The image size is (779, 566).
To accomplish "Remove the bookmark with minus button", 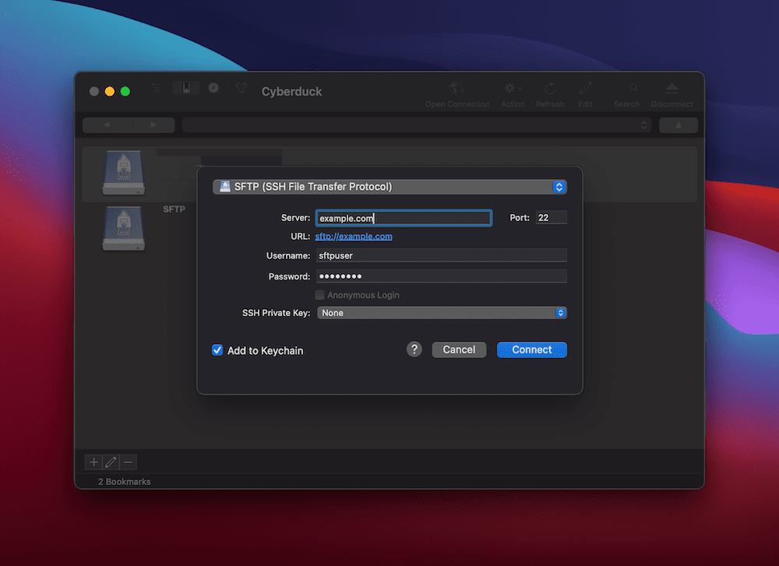I will coord(128,462).
